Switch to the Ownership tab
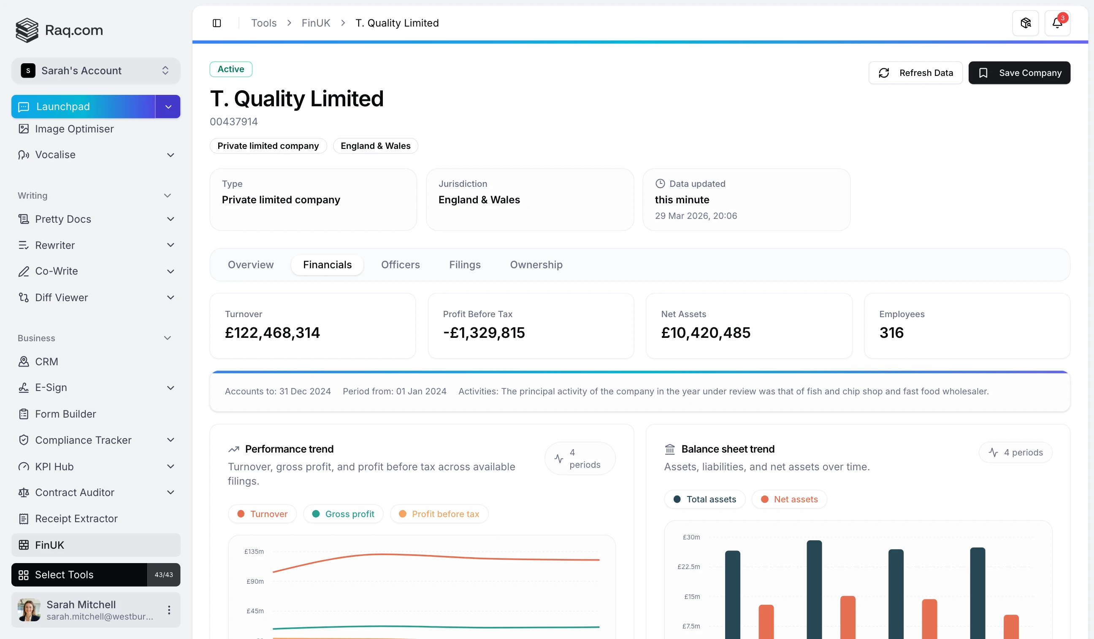Image resolution: width=1094 pixels, height=639 pixels. coord(536,264)
